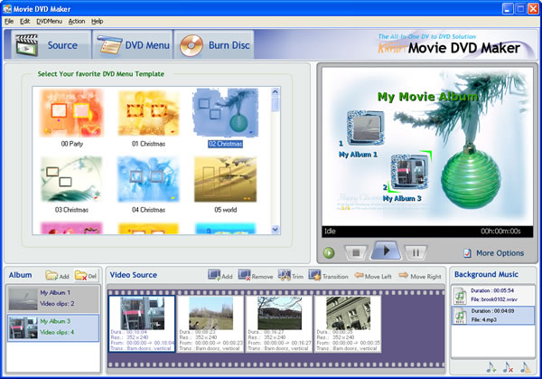542x379 pixels.
Task: Click the More Options document icon
Action: click(x=467, y=253)
